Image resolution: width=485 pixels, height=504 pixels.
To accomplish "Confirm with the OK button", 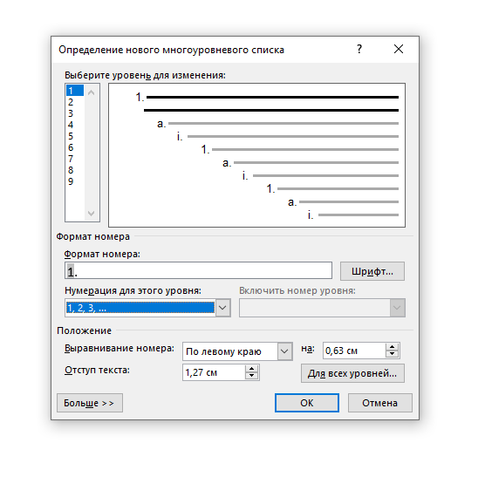I will (x=307, y=403).
